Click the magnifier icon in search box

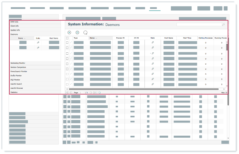pyautogui.click(x=223, y=24)
